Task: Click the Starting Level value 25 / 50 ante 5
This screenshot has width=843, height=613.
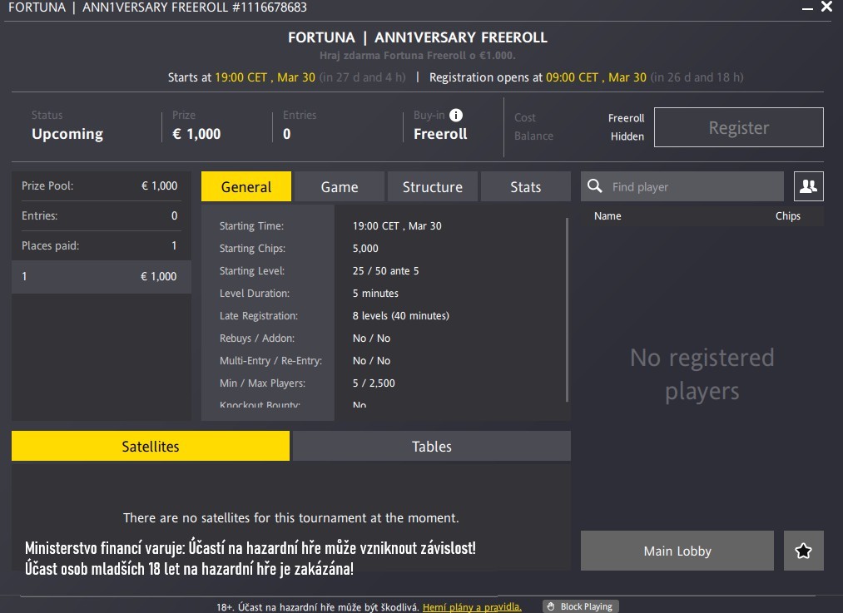Action: 385,271
